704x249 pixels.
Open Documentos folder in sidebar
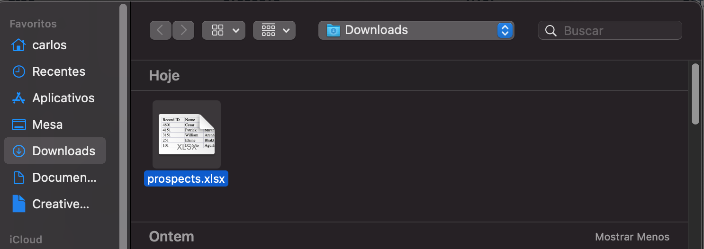coord(55,178)
